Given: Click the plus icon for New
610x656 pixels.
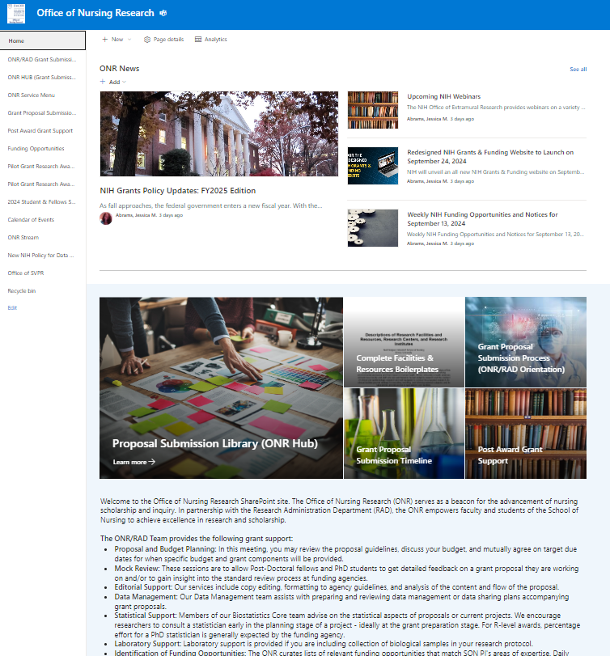Looking at the screenshot, I should point(104,40).
